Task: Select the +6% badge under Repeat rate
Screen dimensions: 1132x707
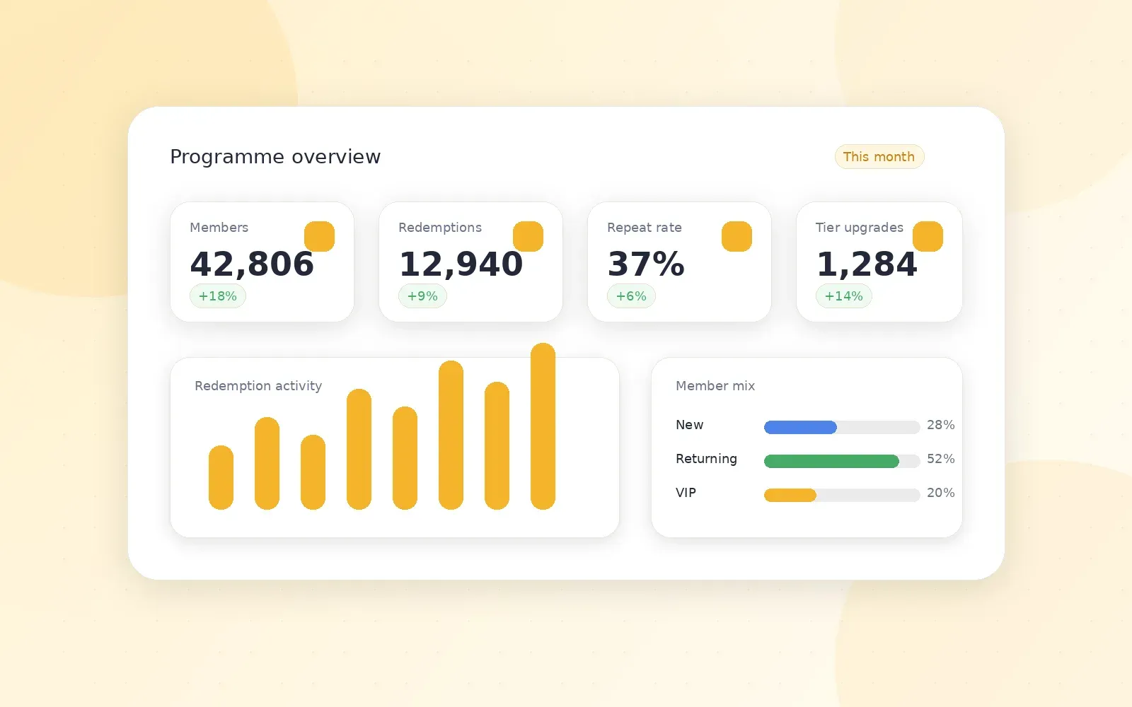Action: pyautogui.click(x=631, y=296)
